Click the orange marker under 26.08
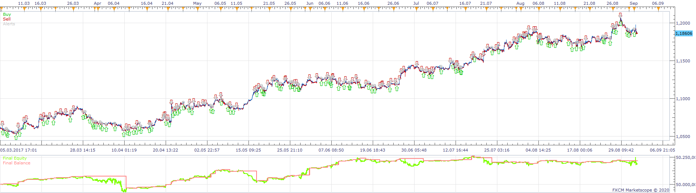The image size is (696, 193). click(612, 9)
